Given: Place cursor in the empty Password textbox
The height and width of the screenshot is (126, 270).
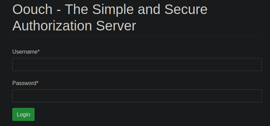Looking at the screenshot, I should [x=137, y=96].
